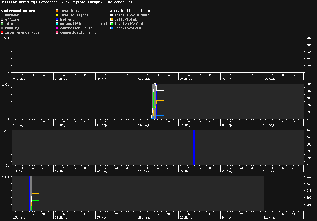This screenshot has width=317, height=221.
Task: Click the white 'total (max = 980)' swatch
Action: point(111,15)
